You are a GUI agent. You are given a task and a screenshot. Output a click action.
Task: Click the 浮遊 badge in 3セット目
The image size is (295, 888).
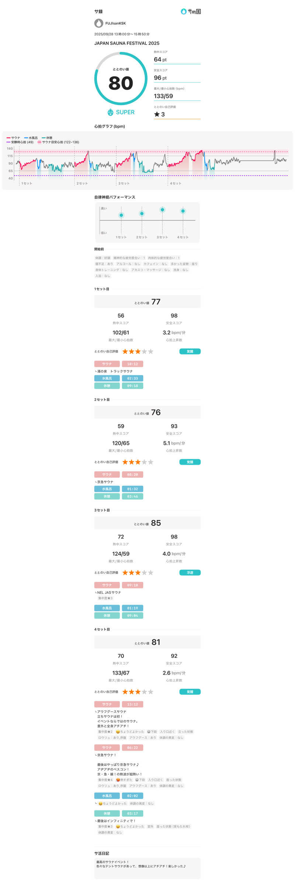[x=190, y=573]
